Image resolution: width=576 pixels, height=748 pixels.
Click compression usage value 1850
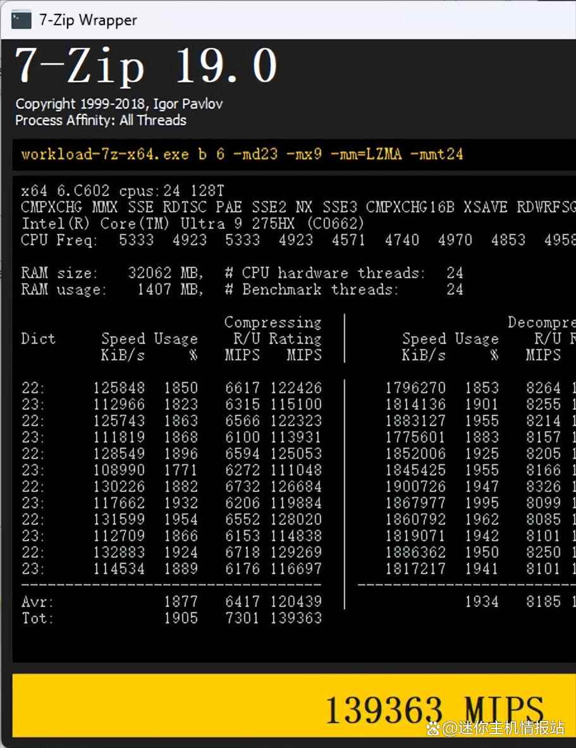pyautogui.click(x=181, y=388)
